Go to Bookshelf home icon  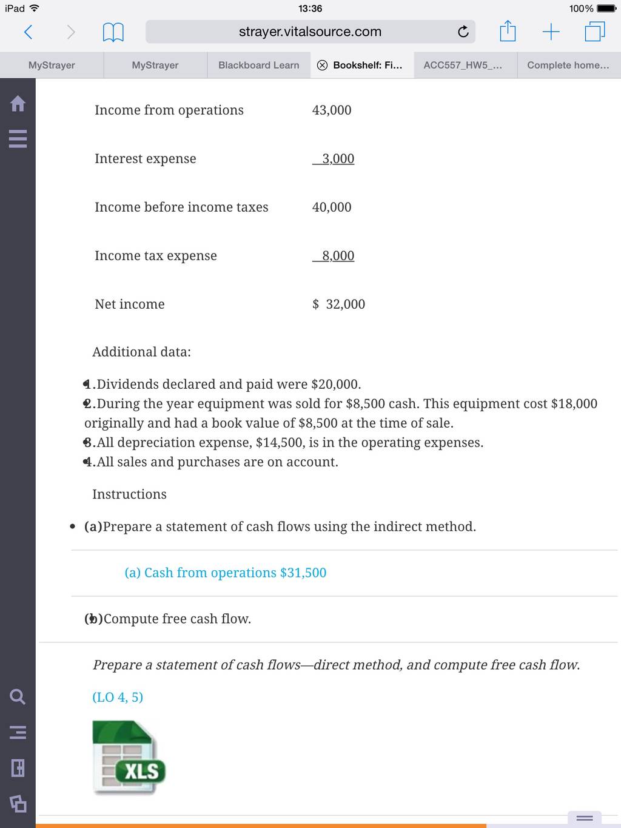[18, 104]
